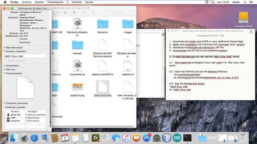Screen dimensions: 257x144
Task: Select the splashJV.png image file
Action: (78, 87)
